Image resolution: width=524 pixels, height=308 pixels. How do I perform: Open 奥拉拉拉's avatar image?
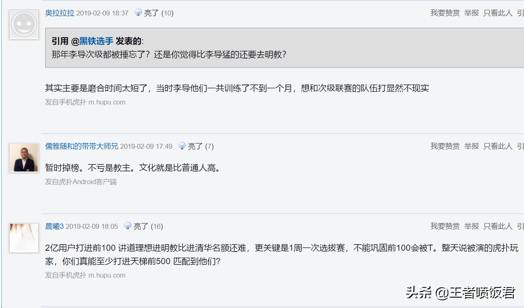24,24
